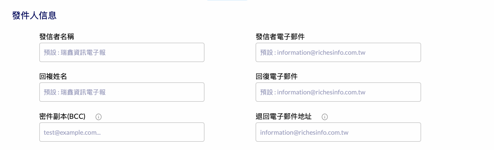This screenshot has width=494, height=150.
Task: Click the 預設 email placeholder text under 回復電子郵件
Action: coord(313,92)
